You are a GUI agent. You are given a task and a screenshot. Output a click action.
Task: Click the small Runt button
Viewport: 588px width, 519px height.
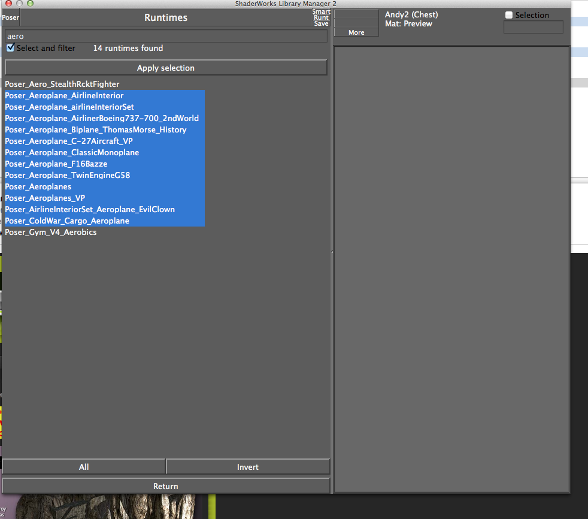pos(322,17)
